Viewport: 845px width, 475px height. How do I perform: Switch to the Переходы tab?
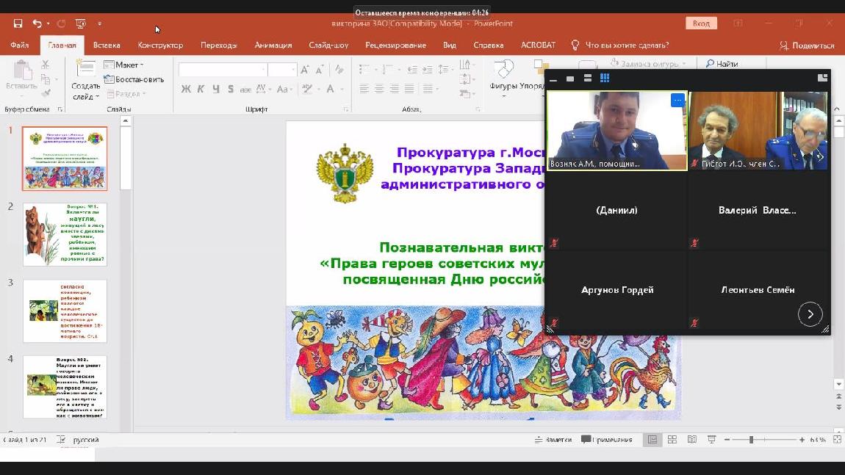tap(219, 46)
